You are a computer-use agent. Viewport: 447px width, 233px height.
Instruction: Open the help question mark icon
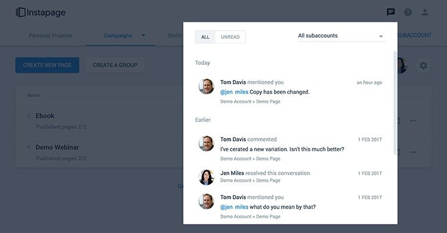point(408,12)
